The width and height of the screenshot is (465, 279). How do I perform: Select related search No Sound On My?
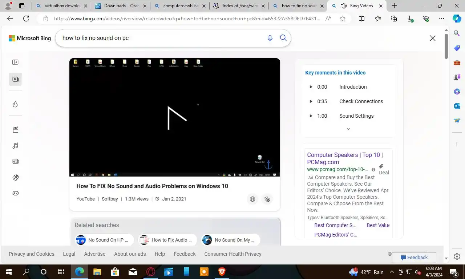tap(231, 240)
